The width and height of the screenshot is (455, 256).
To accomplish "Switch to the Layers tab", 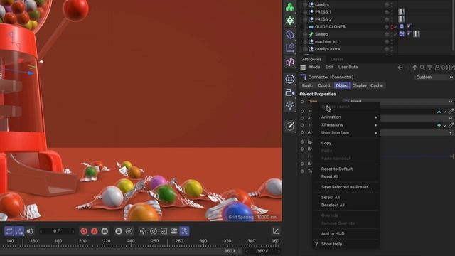I will 337,59.
